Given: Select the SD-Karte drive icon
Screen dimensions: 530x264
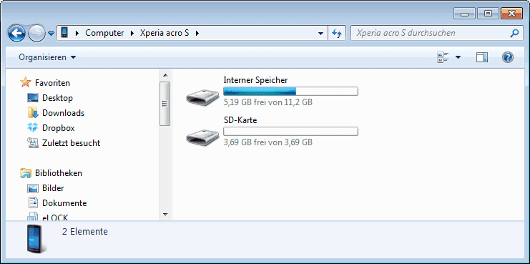Looking at the screenshot, I should [x=203, y=137].
